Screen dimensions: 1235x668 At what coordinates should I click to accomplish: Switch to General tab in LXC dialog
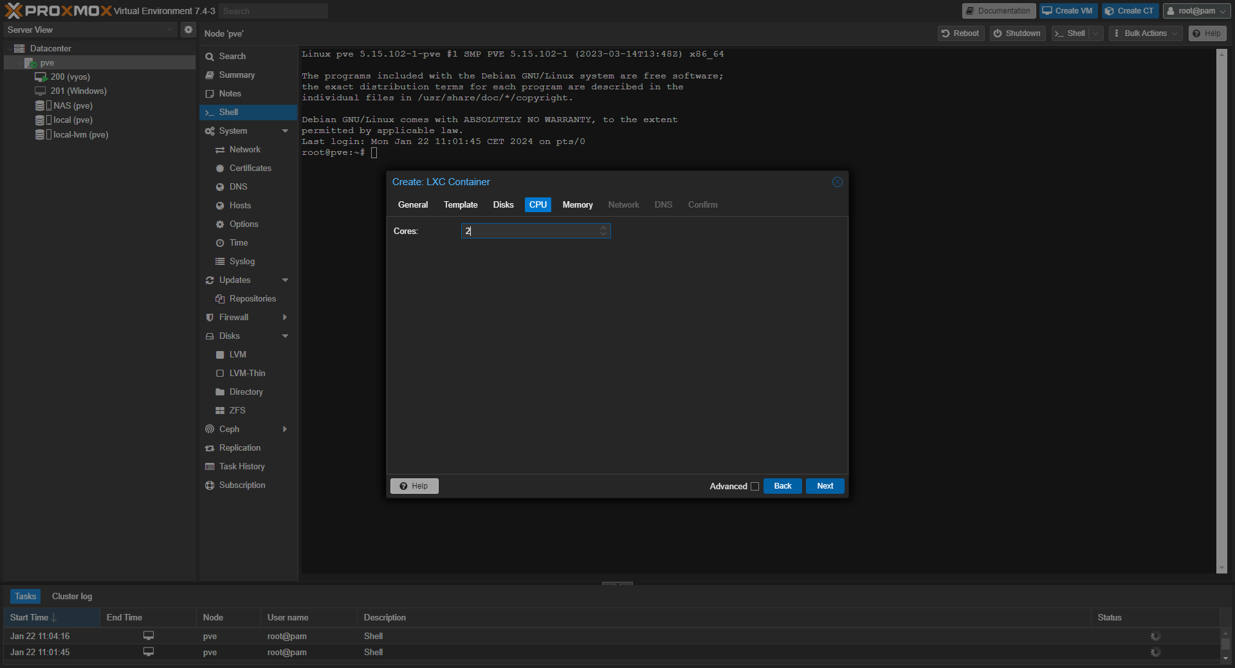(x=413, y=204)
